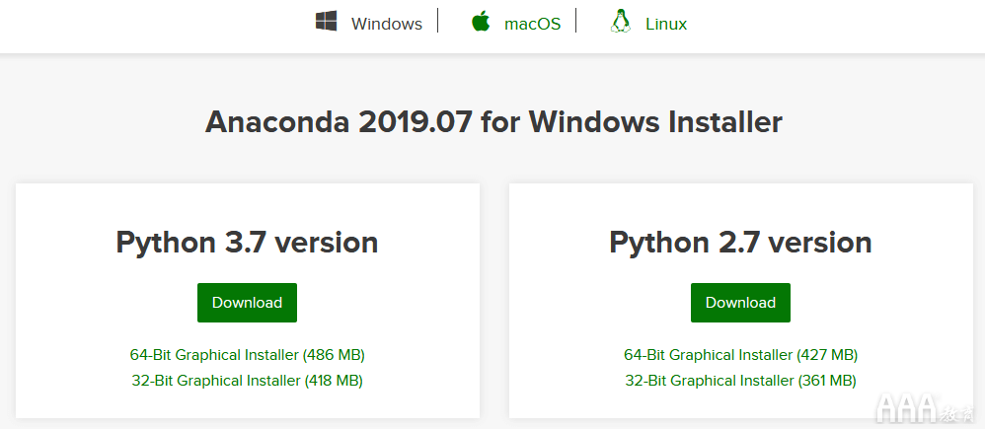This screenshot has height=429, width=985.
Task: Click the Windows logo icon
Action: click(326, 22)
